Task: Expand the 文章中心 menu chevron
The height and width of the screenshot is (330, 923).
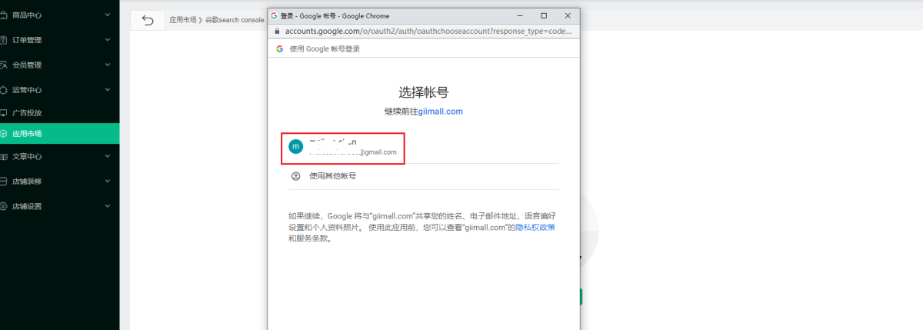Action: tap(108, 156)
